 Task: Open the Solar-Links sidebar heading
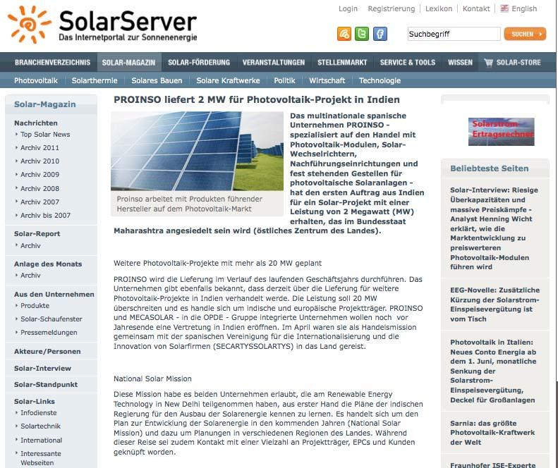coord(35,402)
